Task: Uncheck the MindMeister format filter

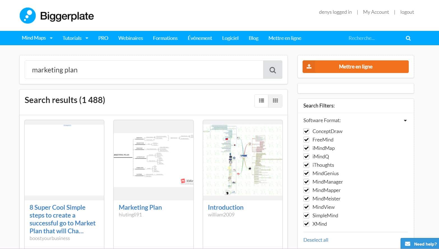Action: coord(306,198)
